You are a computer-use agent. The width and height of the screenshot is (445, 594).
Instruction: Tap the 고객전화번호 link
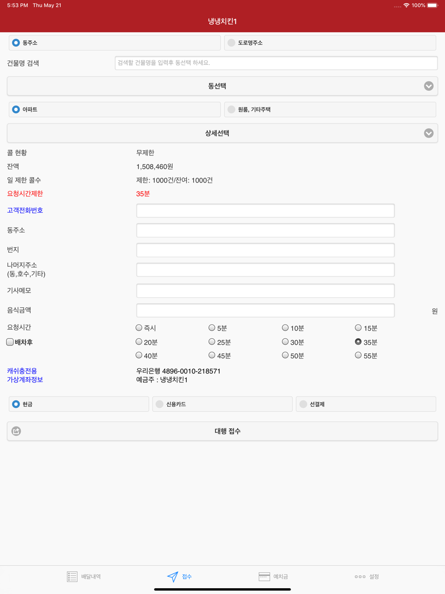click(25, 210)
